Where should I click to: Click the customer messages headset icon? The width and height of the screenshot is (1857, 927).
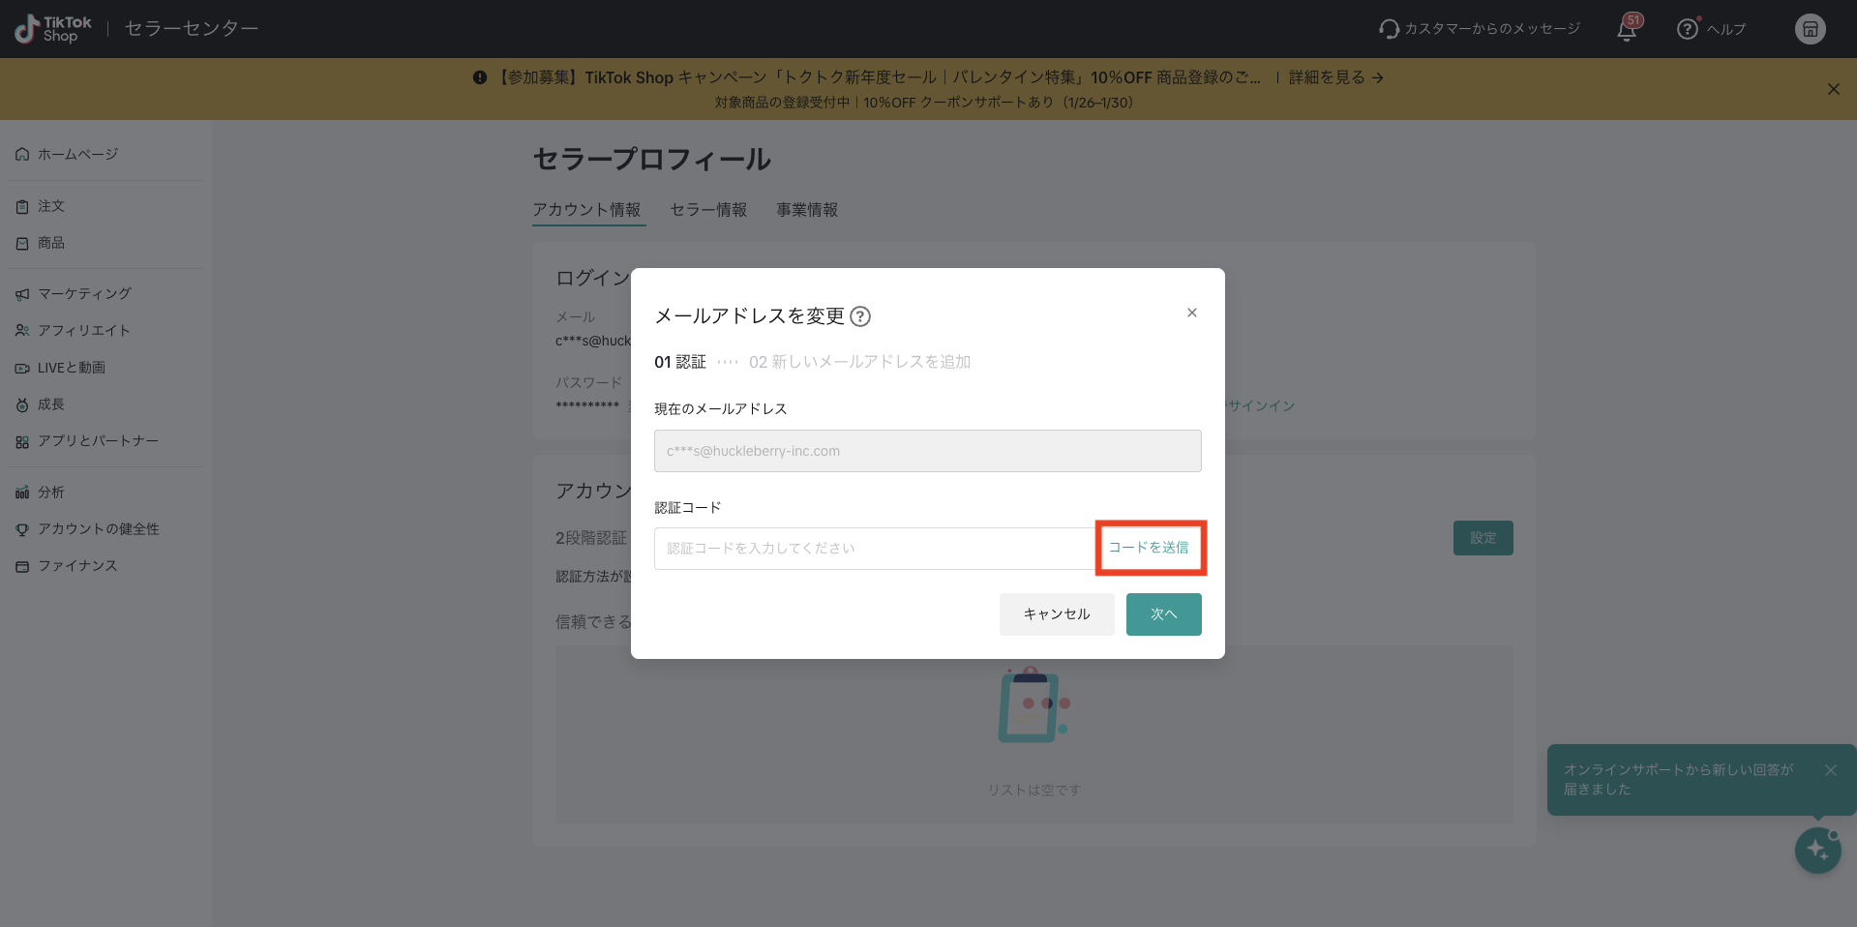tap(1390, 29)
